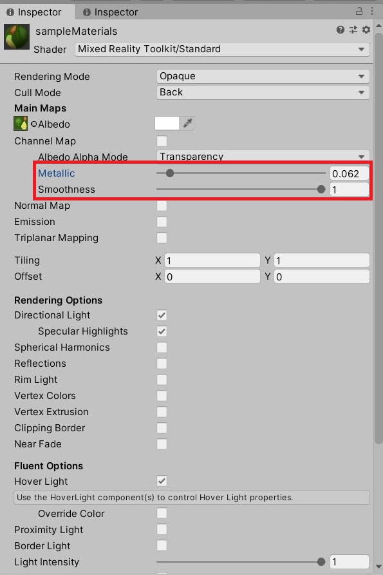
Task: Click the preset selector sliders icon
Action: tap(353, 30)
